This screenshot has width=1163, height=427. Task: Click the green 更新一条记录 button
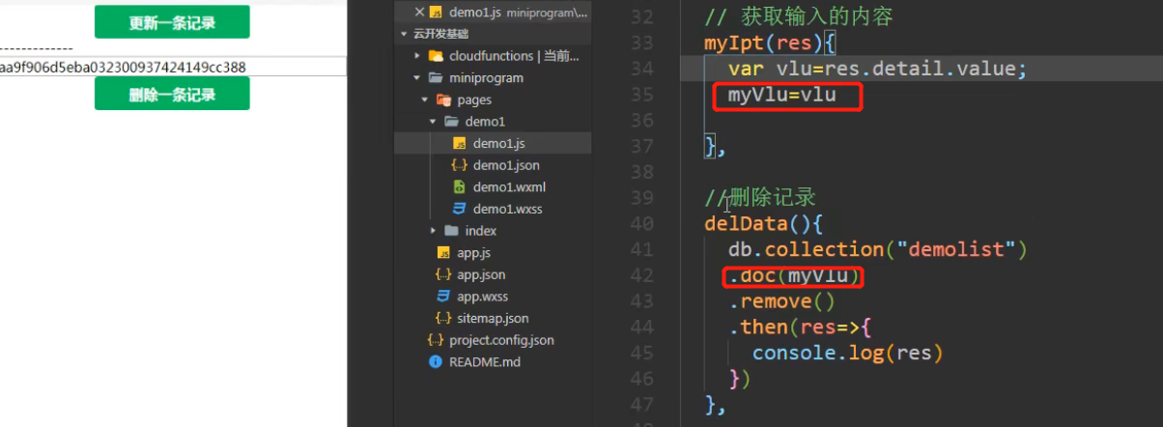coord(172,22)
